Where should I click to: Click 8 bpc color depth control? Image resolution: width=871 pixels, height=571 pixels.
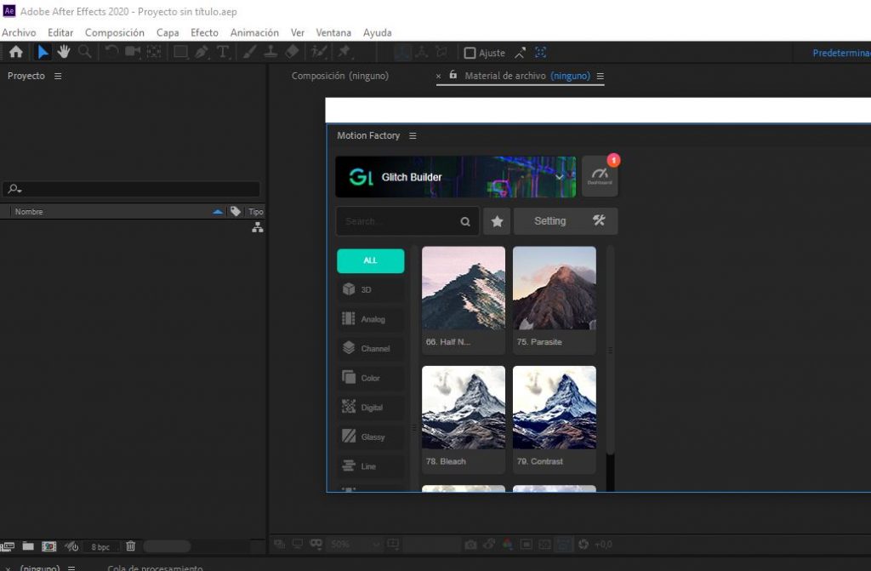[x=100, y=546]
